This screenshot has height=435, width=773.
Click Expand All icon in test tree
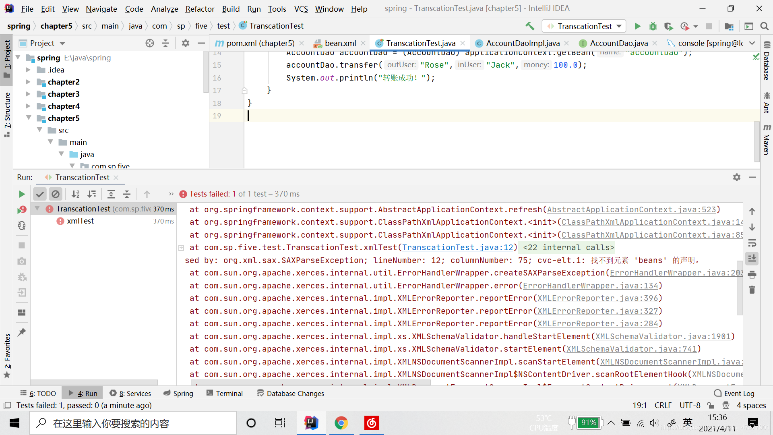coord(111,194)
